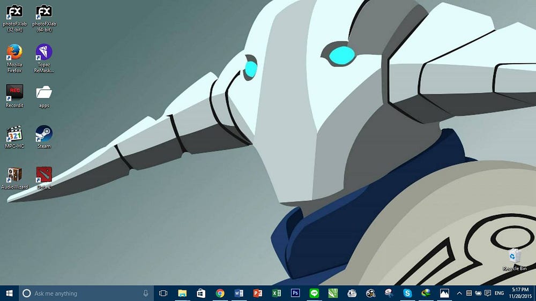Open Microsoft Word from the taskbar
536x301 pixels.
coord(239,293)
